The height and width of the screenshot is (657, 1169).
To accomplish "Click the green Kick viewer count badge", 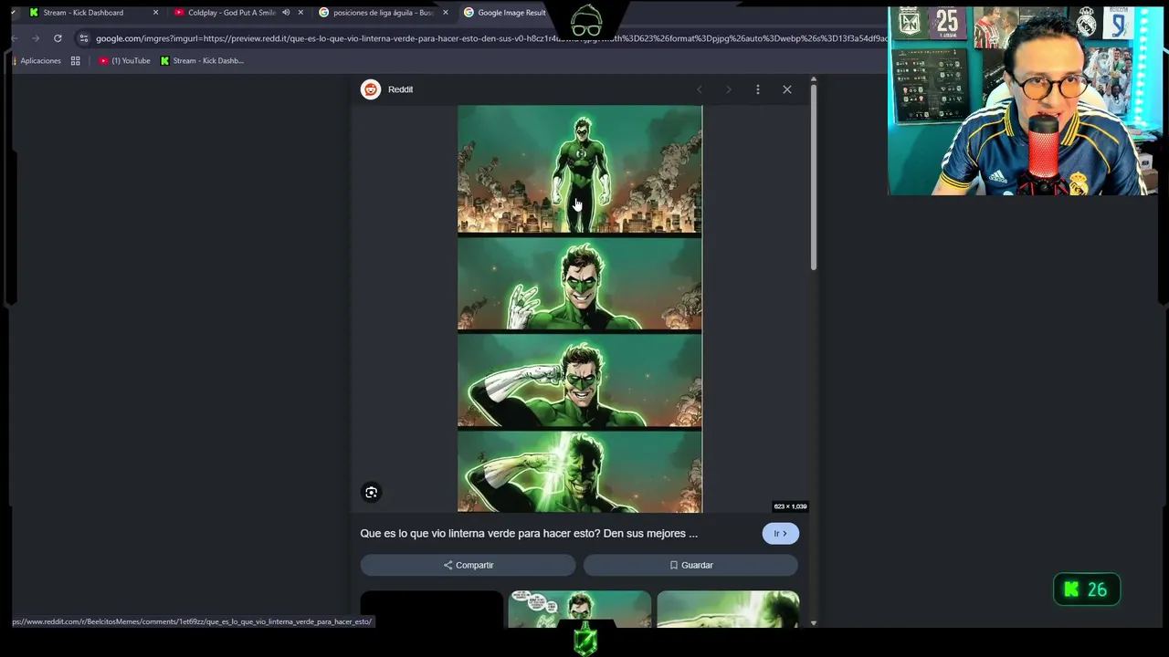I will [1087, 589].
